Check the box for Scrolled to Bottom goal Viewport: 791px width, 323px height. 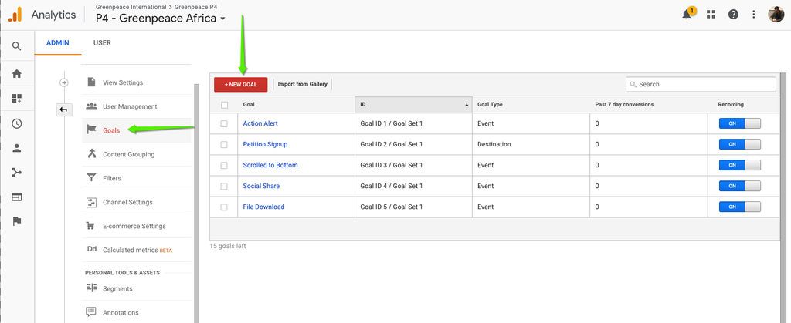pyautogui.click(x=224, y=166)
